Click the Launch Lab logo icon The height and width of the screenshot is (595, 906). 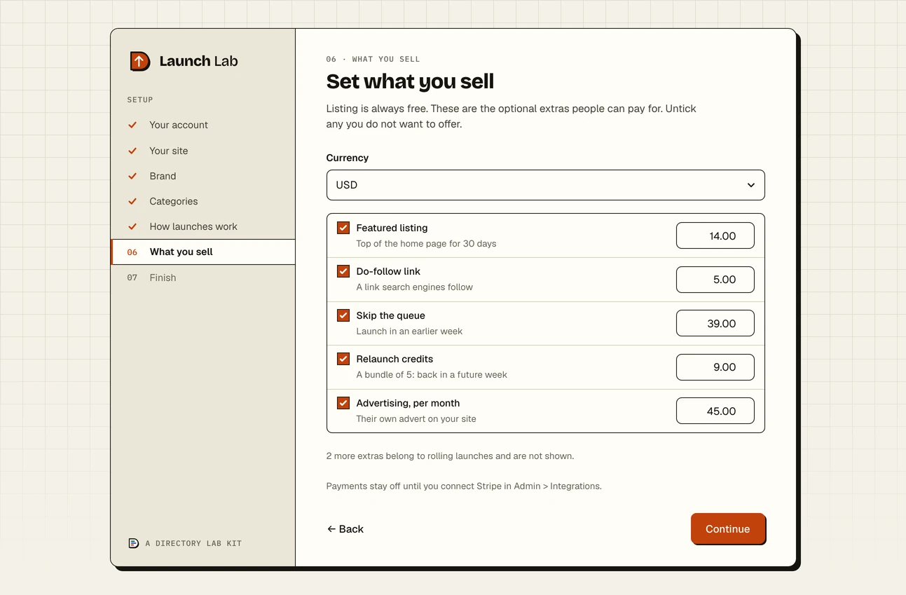(x=140, y=61)
